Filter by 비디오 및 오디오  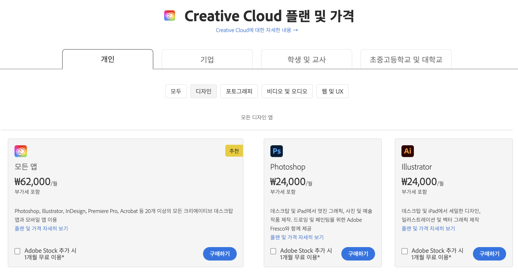click(x=287, y=91)
